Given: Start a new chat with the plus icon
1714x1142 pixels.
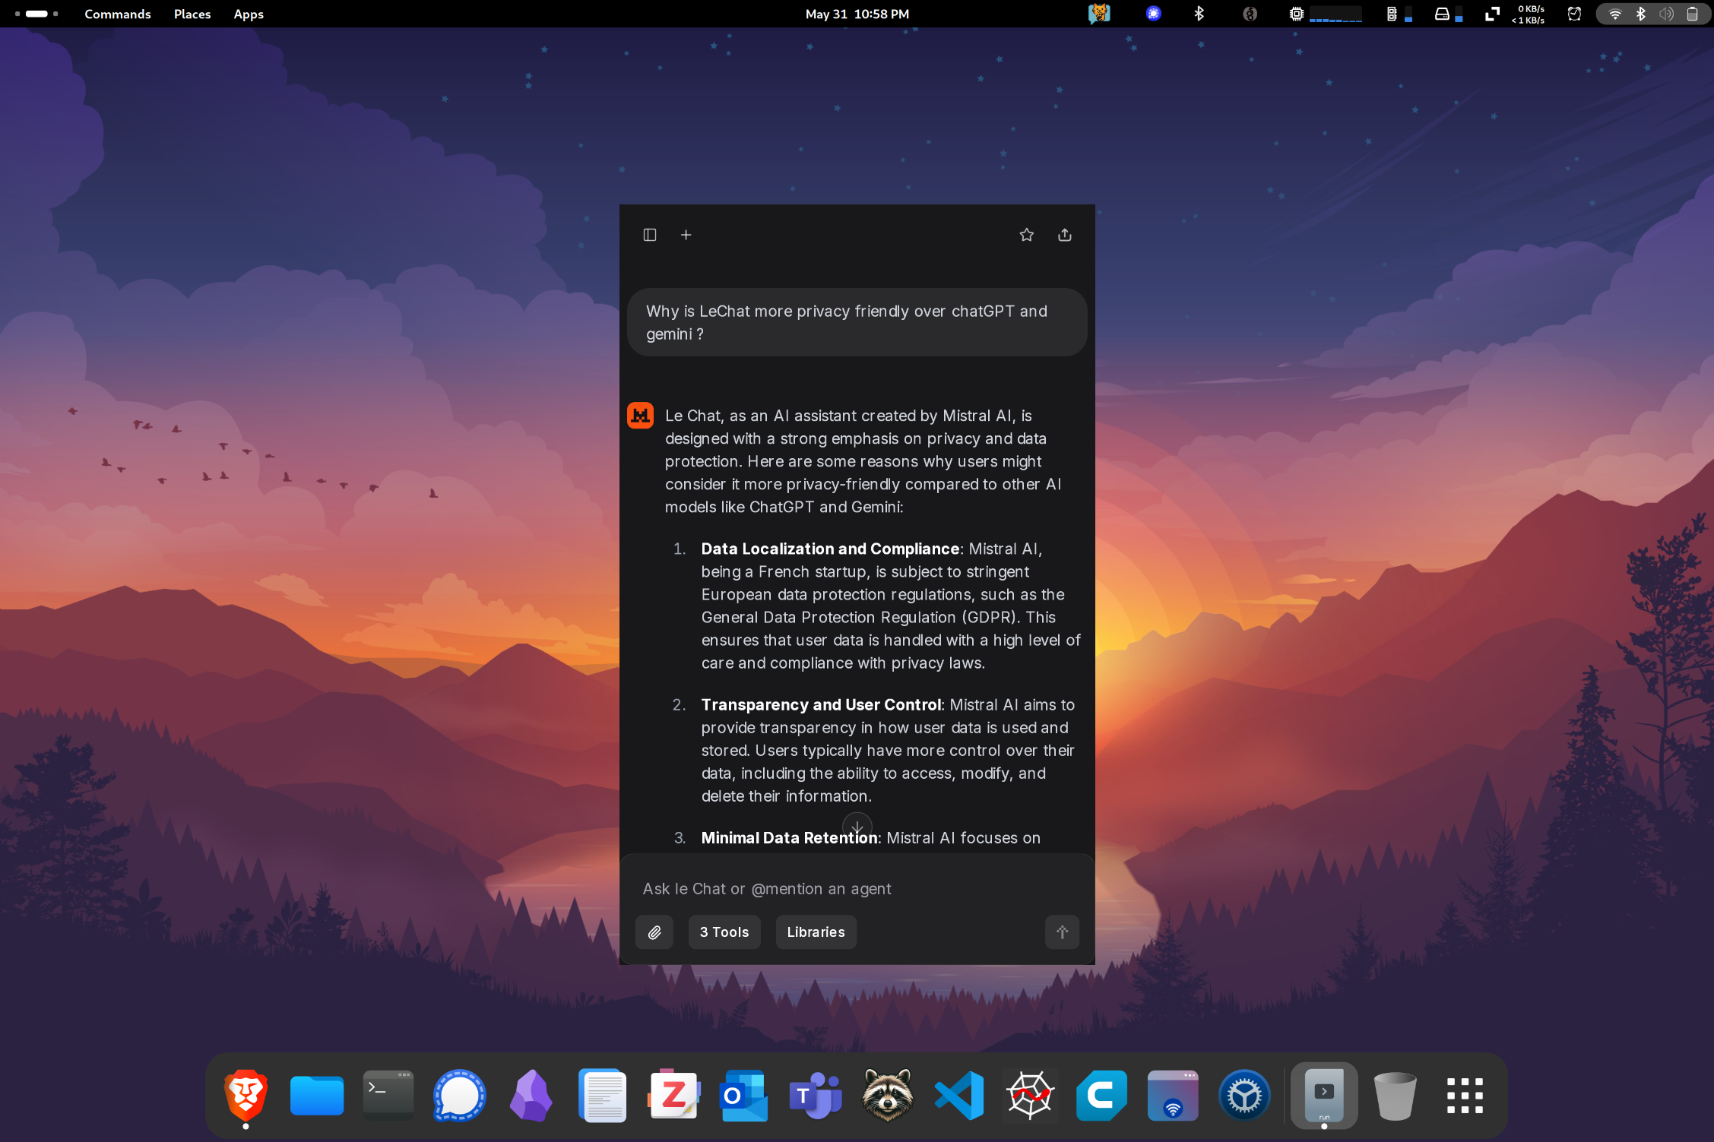Looking at the screenshot, I should pyautogui.click(x=686, y=234).
